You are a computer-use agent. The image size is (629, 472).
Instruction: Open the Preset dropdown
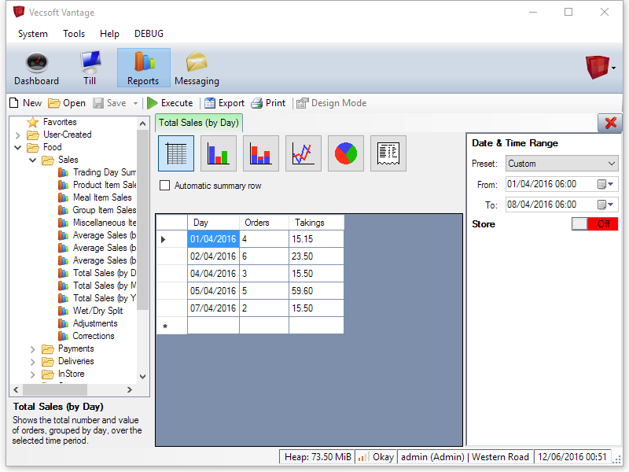coord(562,164)
